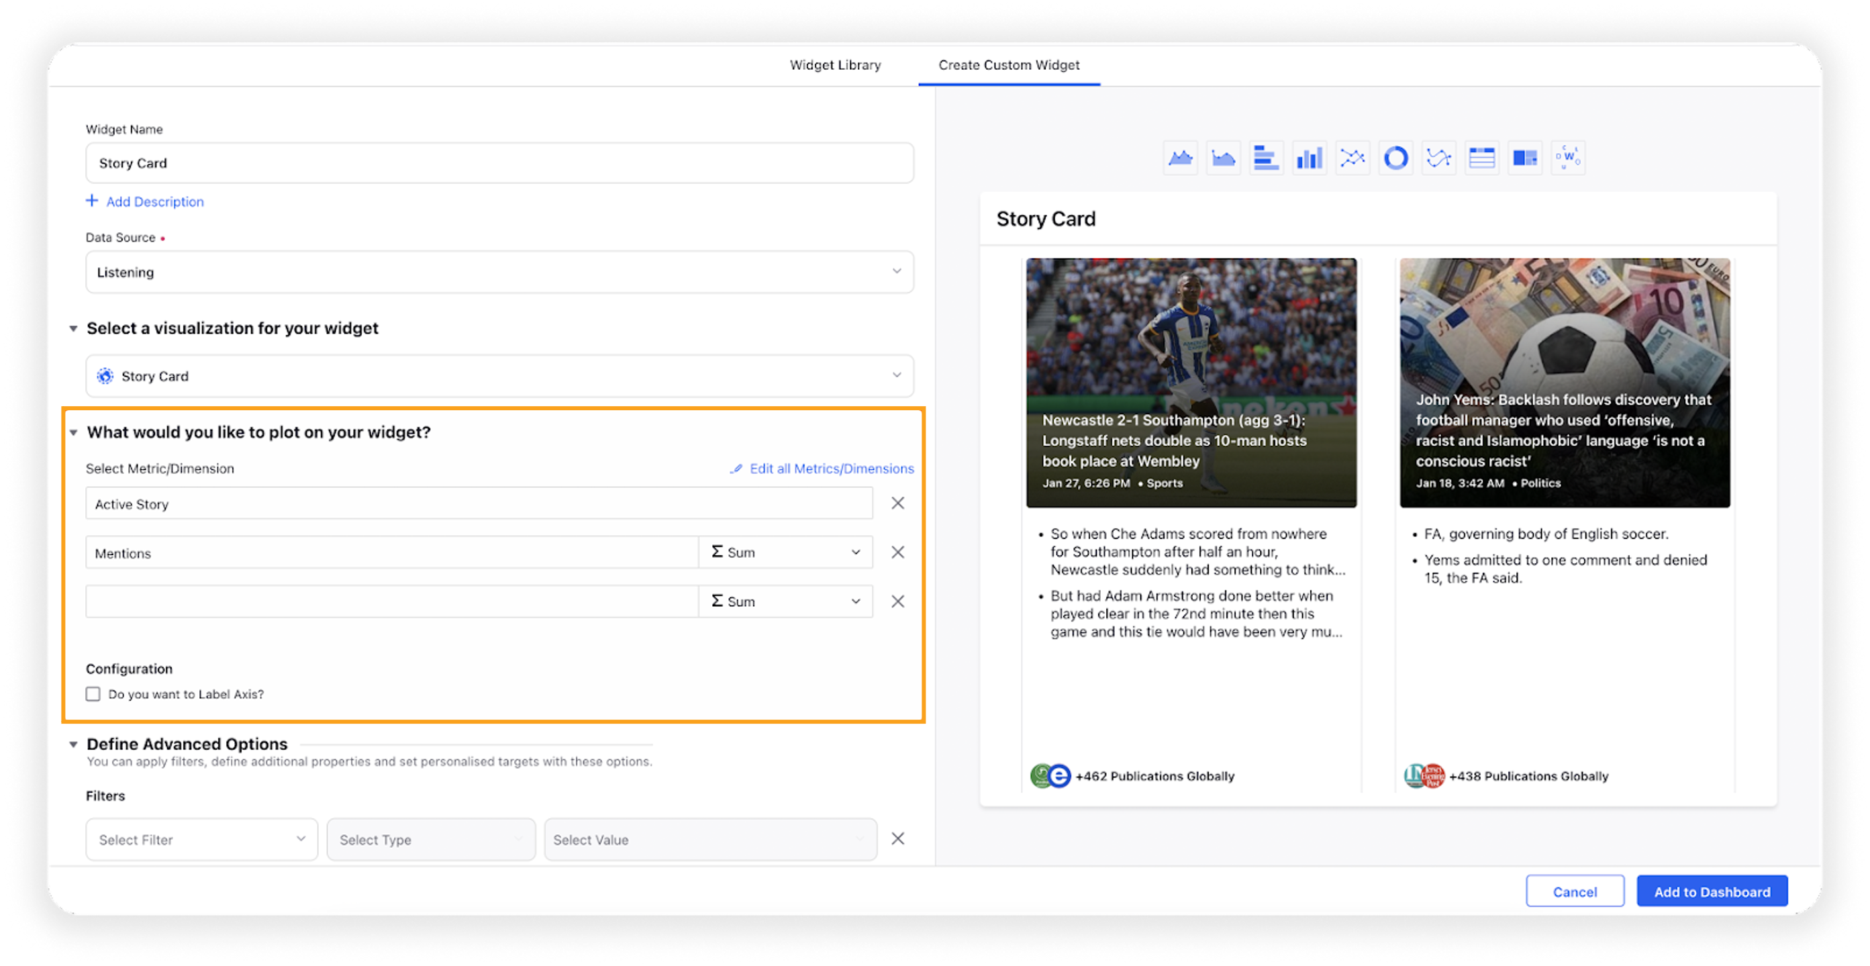Screen dimensions: 1870x966
Task: Click the Configuration heading
Action: click(x=130, y=669)
